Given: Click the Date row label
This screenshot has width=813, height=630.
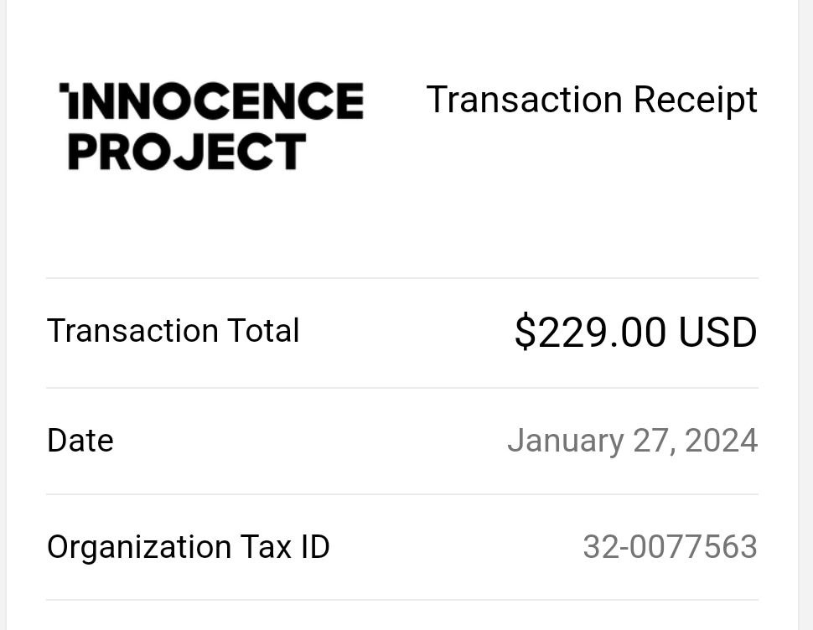Looking at the screenshot, I should point(80,441).
